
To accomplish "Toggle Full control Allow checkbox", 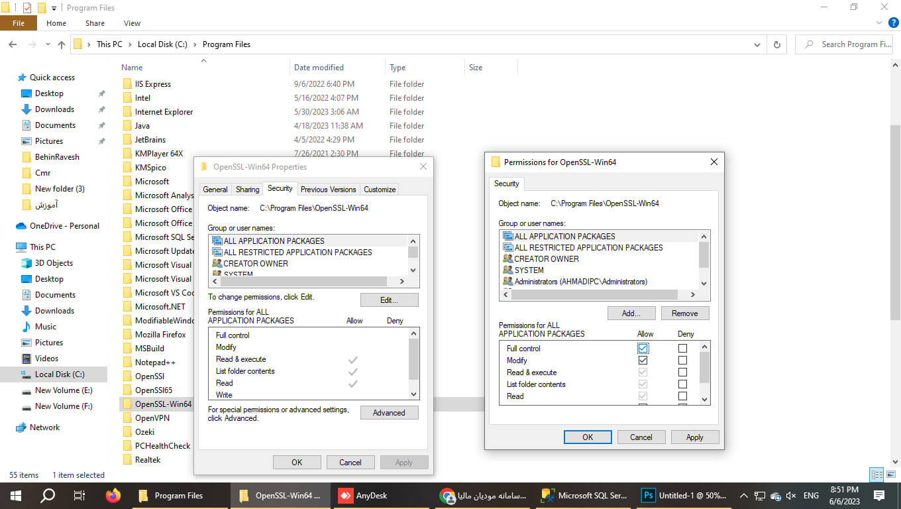I will coord(643,349).
